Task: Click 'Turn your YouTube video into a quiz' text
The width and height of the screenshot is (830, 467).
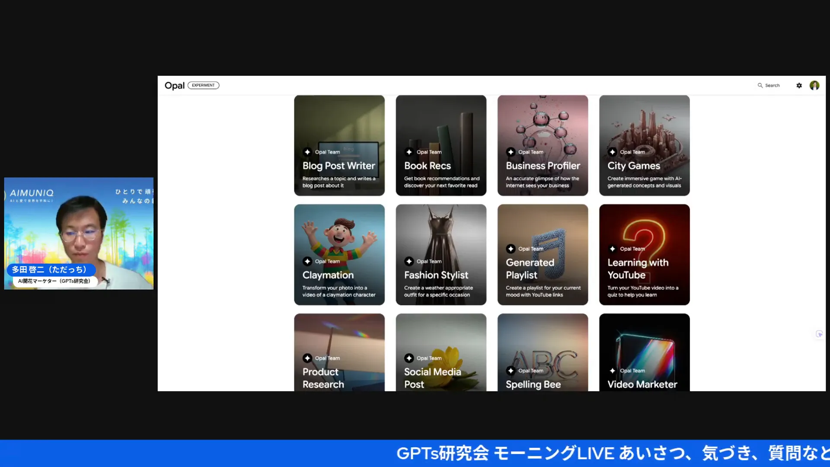Action: tap(643, 291)
